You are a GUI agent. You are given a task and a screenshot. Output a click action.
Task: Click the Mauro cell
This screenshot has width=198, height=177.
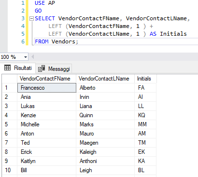point(105,134)
